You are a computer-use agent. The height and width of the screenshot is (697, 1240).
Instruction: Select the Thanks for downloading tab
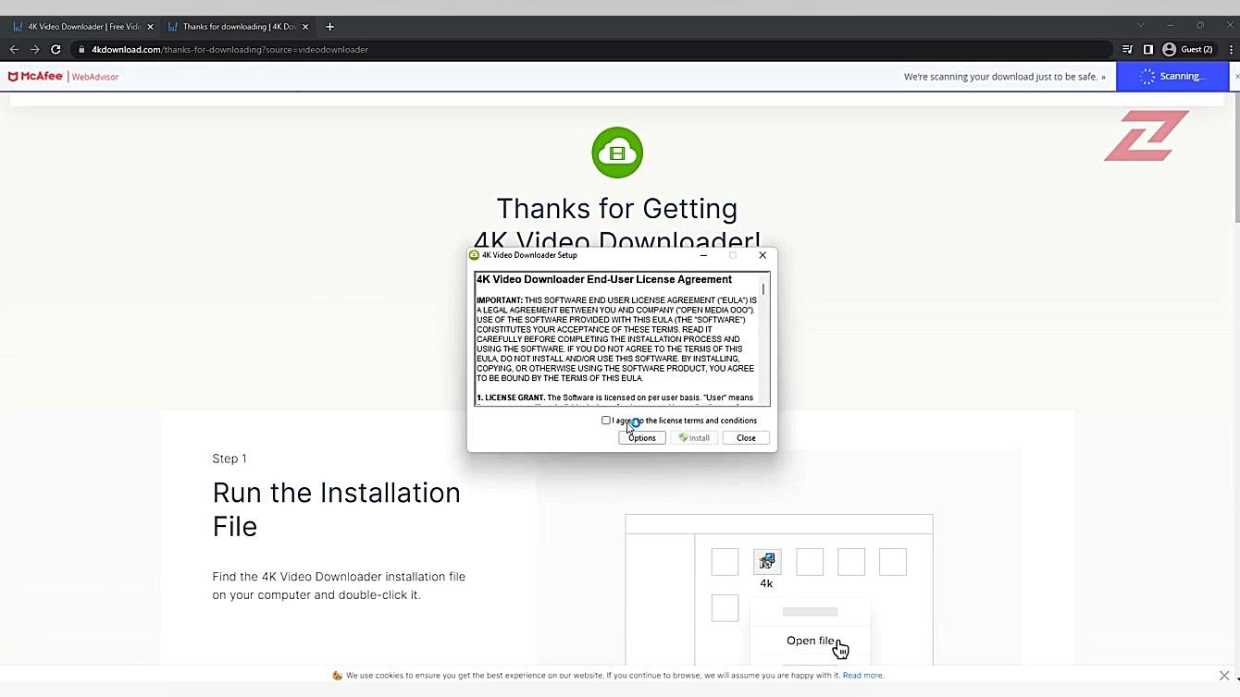click(237, 27)
